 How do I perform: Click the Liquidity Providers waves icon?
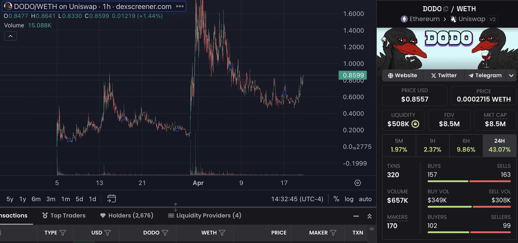171,215
